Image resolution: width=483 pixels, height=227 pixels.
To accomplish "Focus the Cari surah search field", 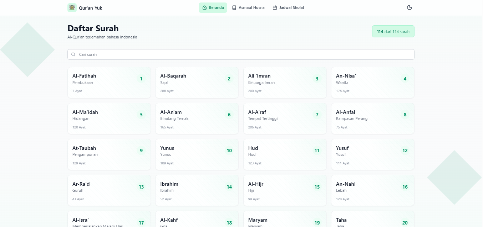I will coord(241,54).
